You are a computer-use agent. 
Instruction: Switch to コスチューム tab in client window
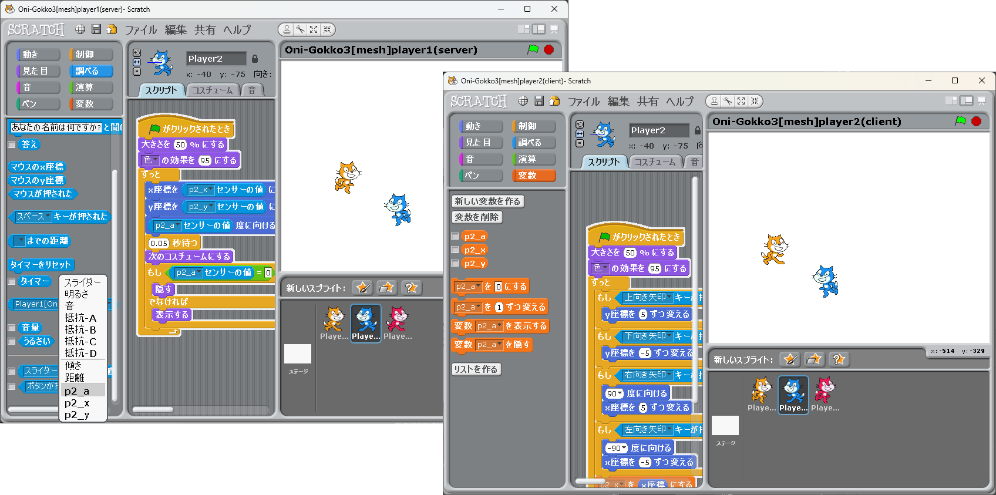(x=655, y=162)
